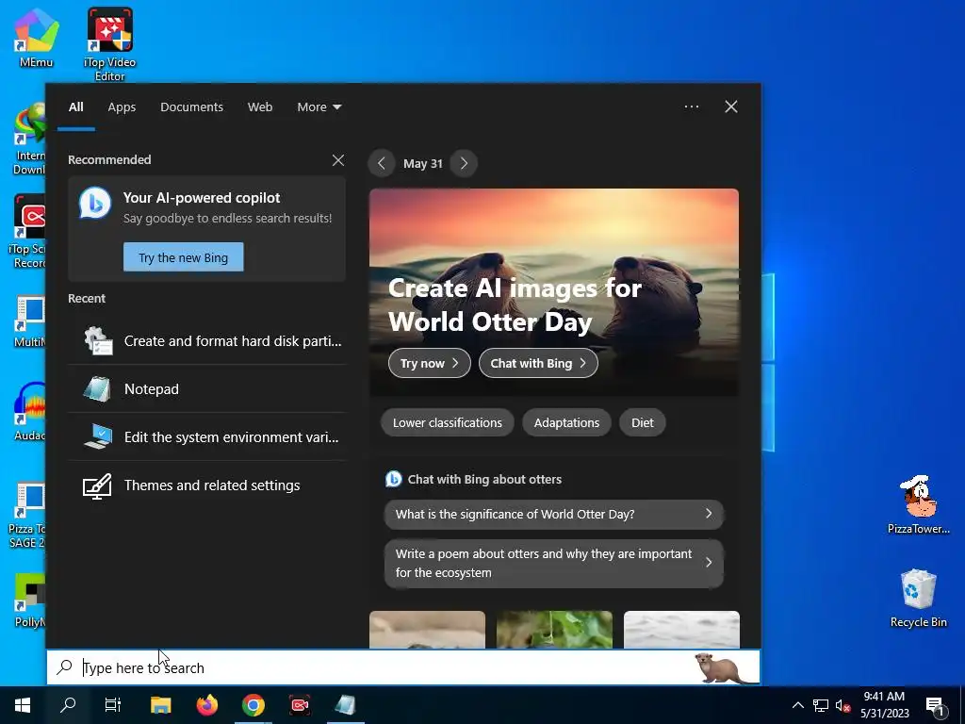This screenshot has height=724, width=965.
Task: Click the muted volume tray icon
Action: point(842,705)
